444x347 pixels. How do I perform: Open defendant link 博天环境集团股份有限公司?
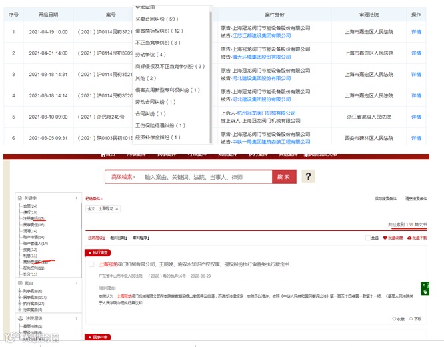click(x=261, y=57)
